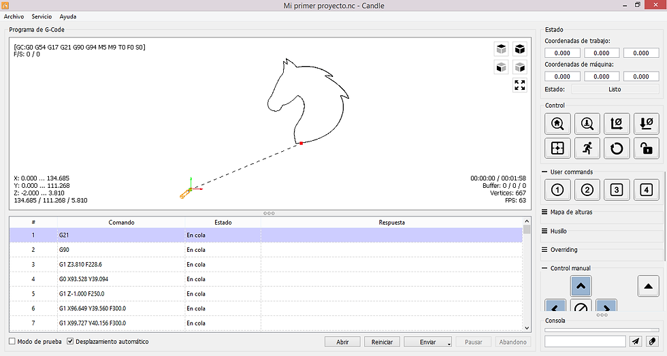Click the splitter handle below the visualizer
667x356 pixels.
pos(269,213)
